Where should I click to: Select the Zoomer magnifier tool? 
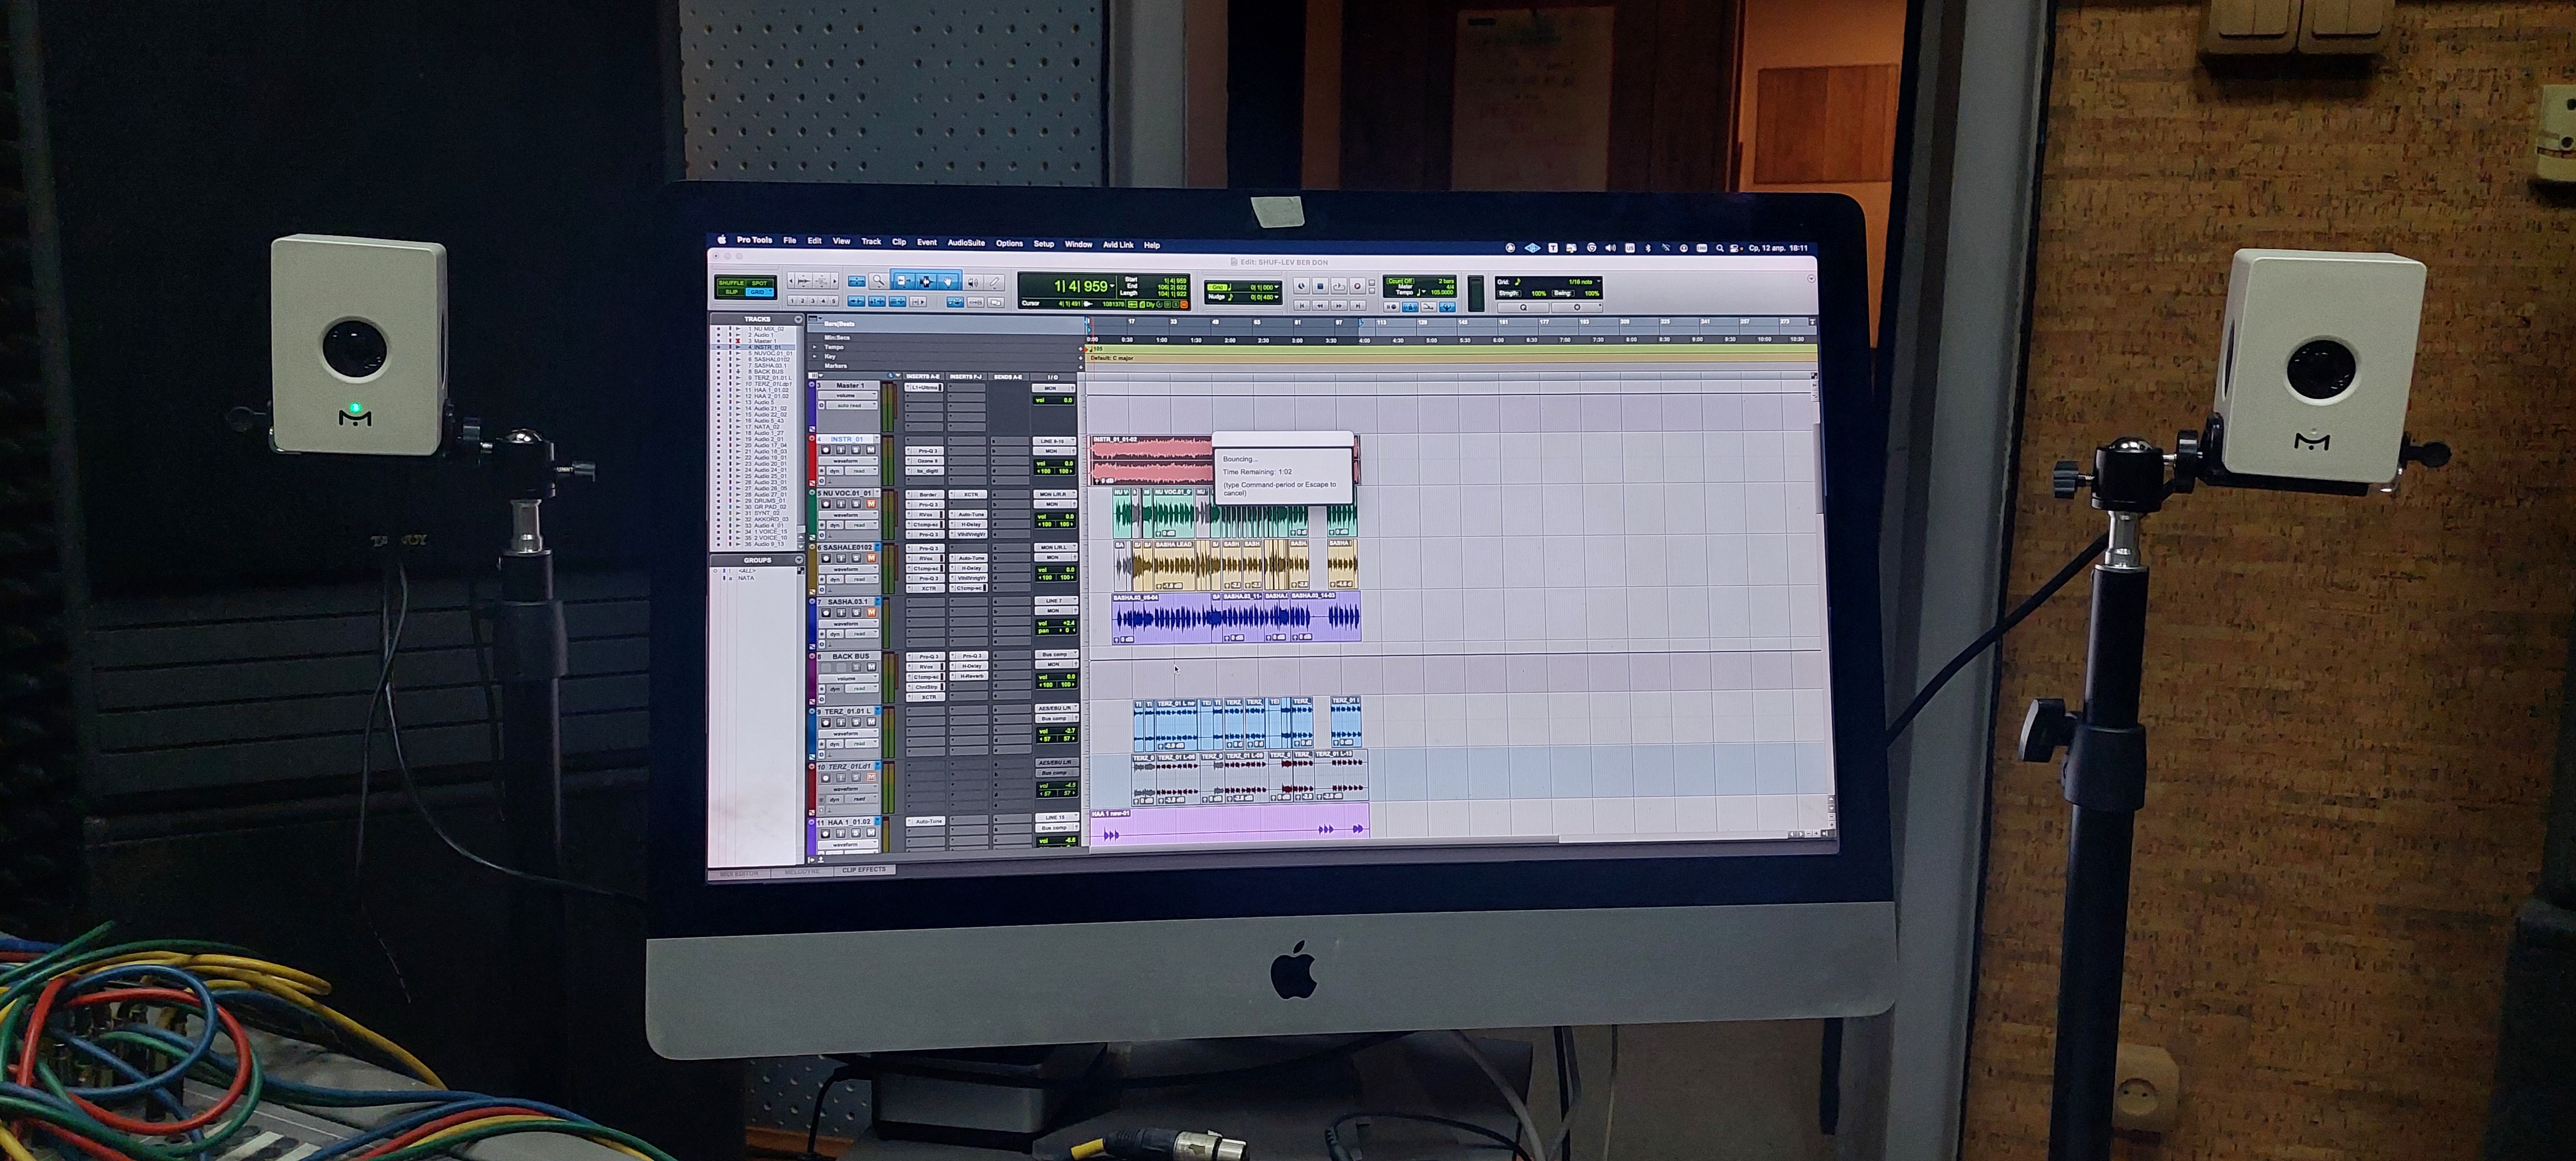point(879,282)
